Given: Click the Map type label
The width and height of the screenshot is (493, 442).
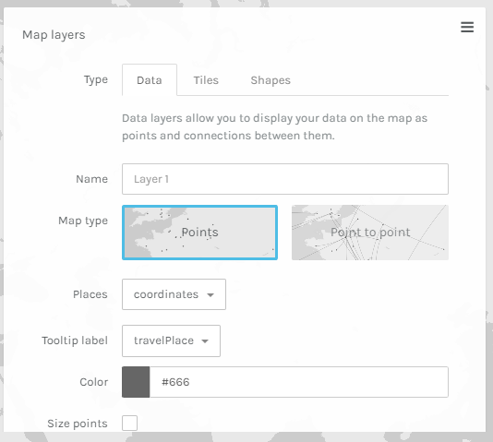Looking at the screenshot, I should pos(83,221).
